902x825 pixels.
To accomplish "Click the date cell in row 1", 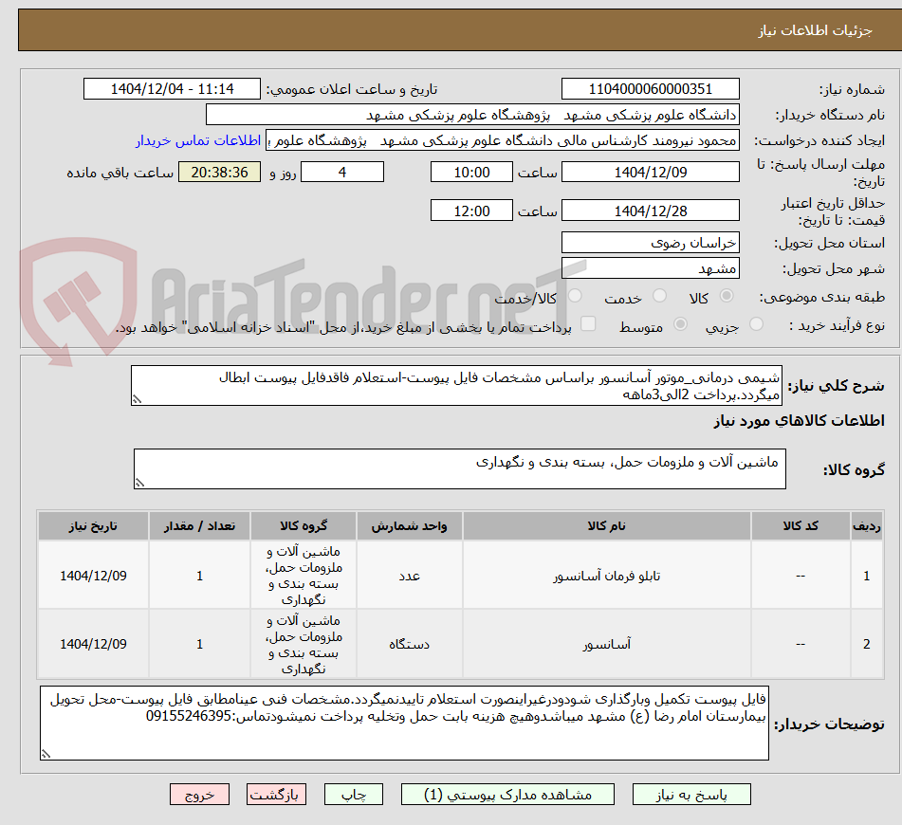I will (93, 576).
